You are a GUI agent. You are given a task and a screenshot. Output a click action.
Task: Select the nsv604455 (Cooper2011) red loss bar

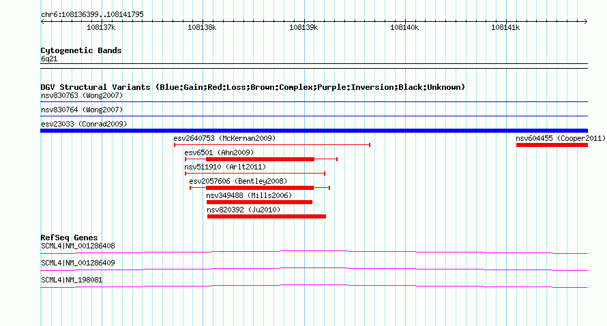552,145
